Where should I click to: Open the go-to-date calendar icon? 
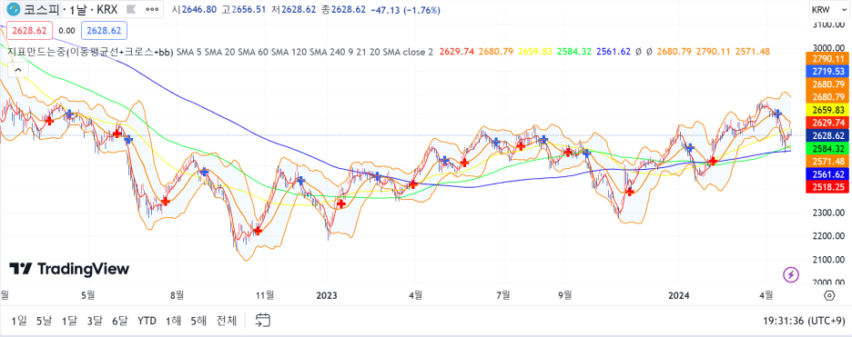coord(263,321)
